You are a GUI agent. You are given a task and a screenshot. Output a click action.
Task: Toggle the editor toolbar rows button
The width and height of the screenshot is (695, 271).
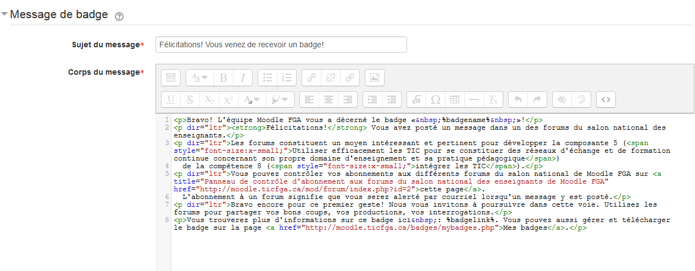click(x=170, y=78)
